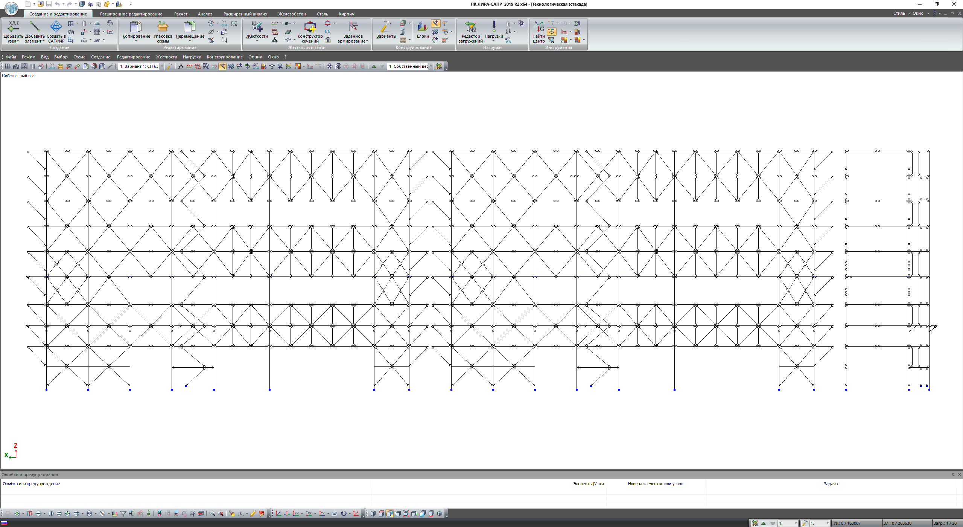This screenshot has height=527, width=963.
Task: Toggle highlighted cursor button in Конструирование ribbon group
Action: pyautogui.click(x=435, y=23)
